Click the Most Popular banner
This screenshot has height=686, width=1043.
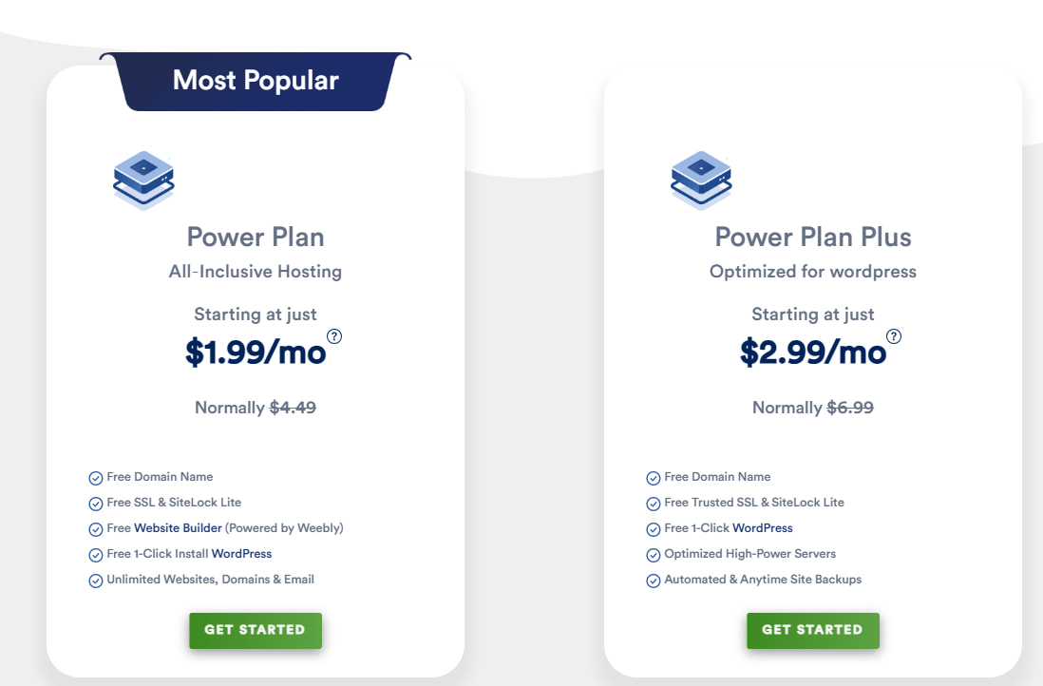coord(256,81)
